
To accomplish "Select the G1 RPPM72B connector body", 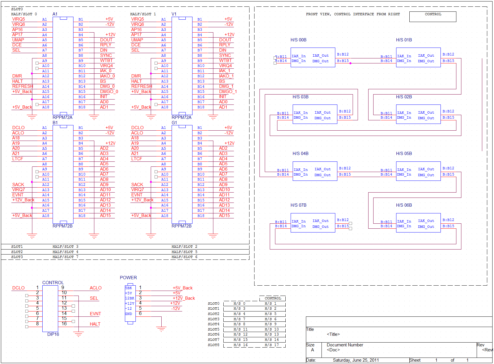I will click(182, 174).
